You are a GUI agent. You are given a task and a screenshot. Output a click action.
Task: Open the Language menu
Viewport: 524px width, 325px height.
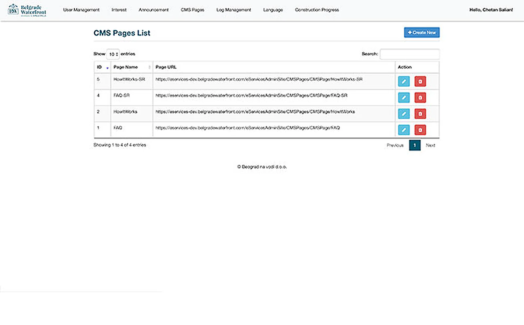(273, 10)
